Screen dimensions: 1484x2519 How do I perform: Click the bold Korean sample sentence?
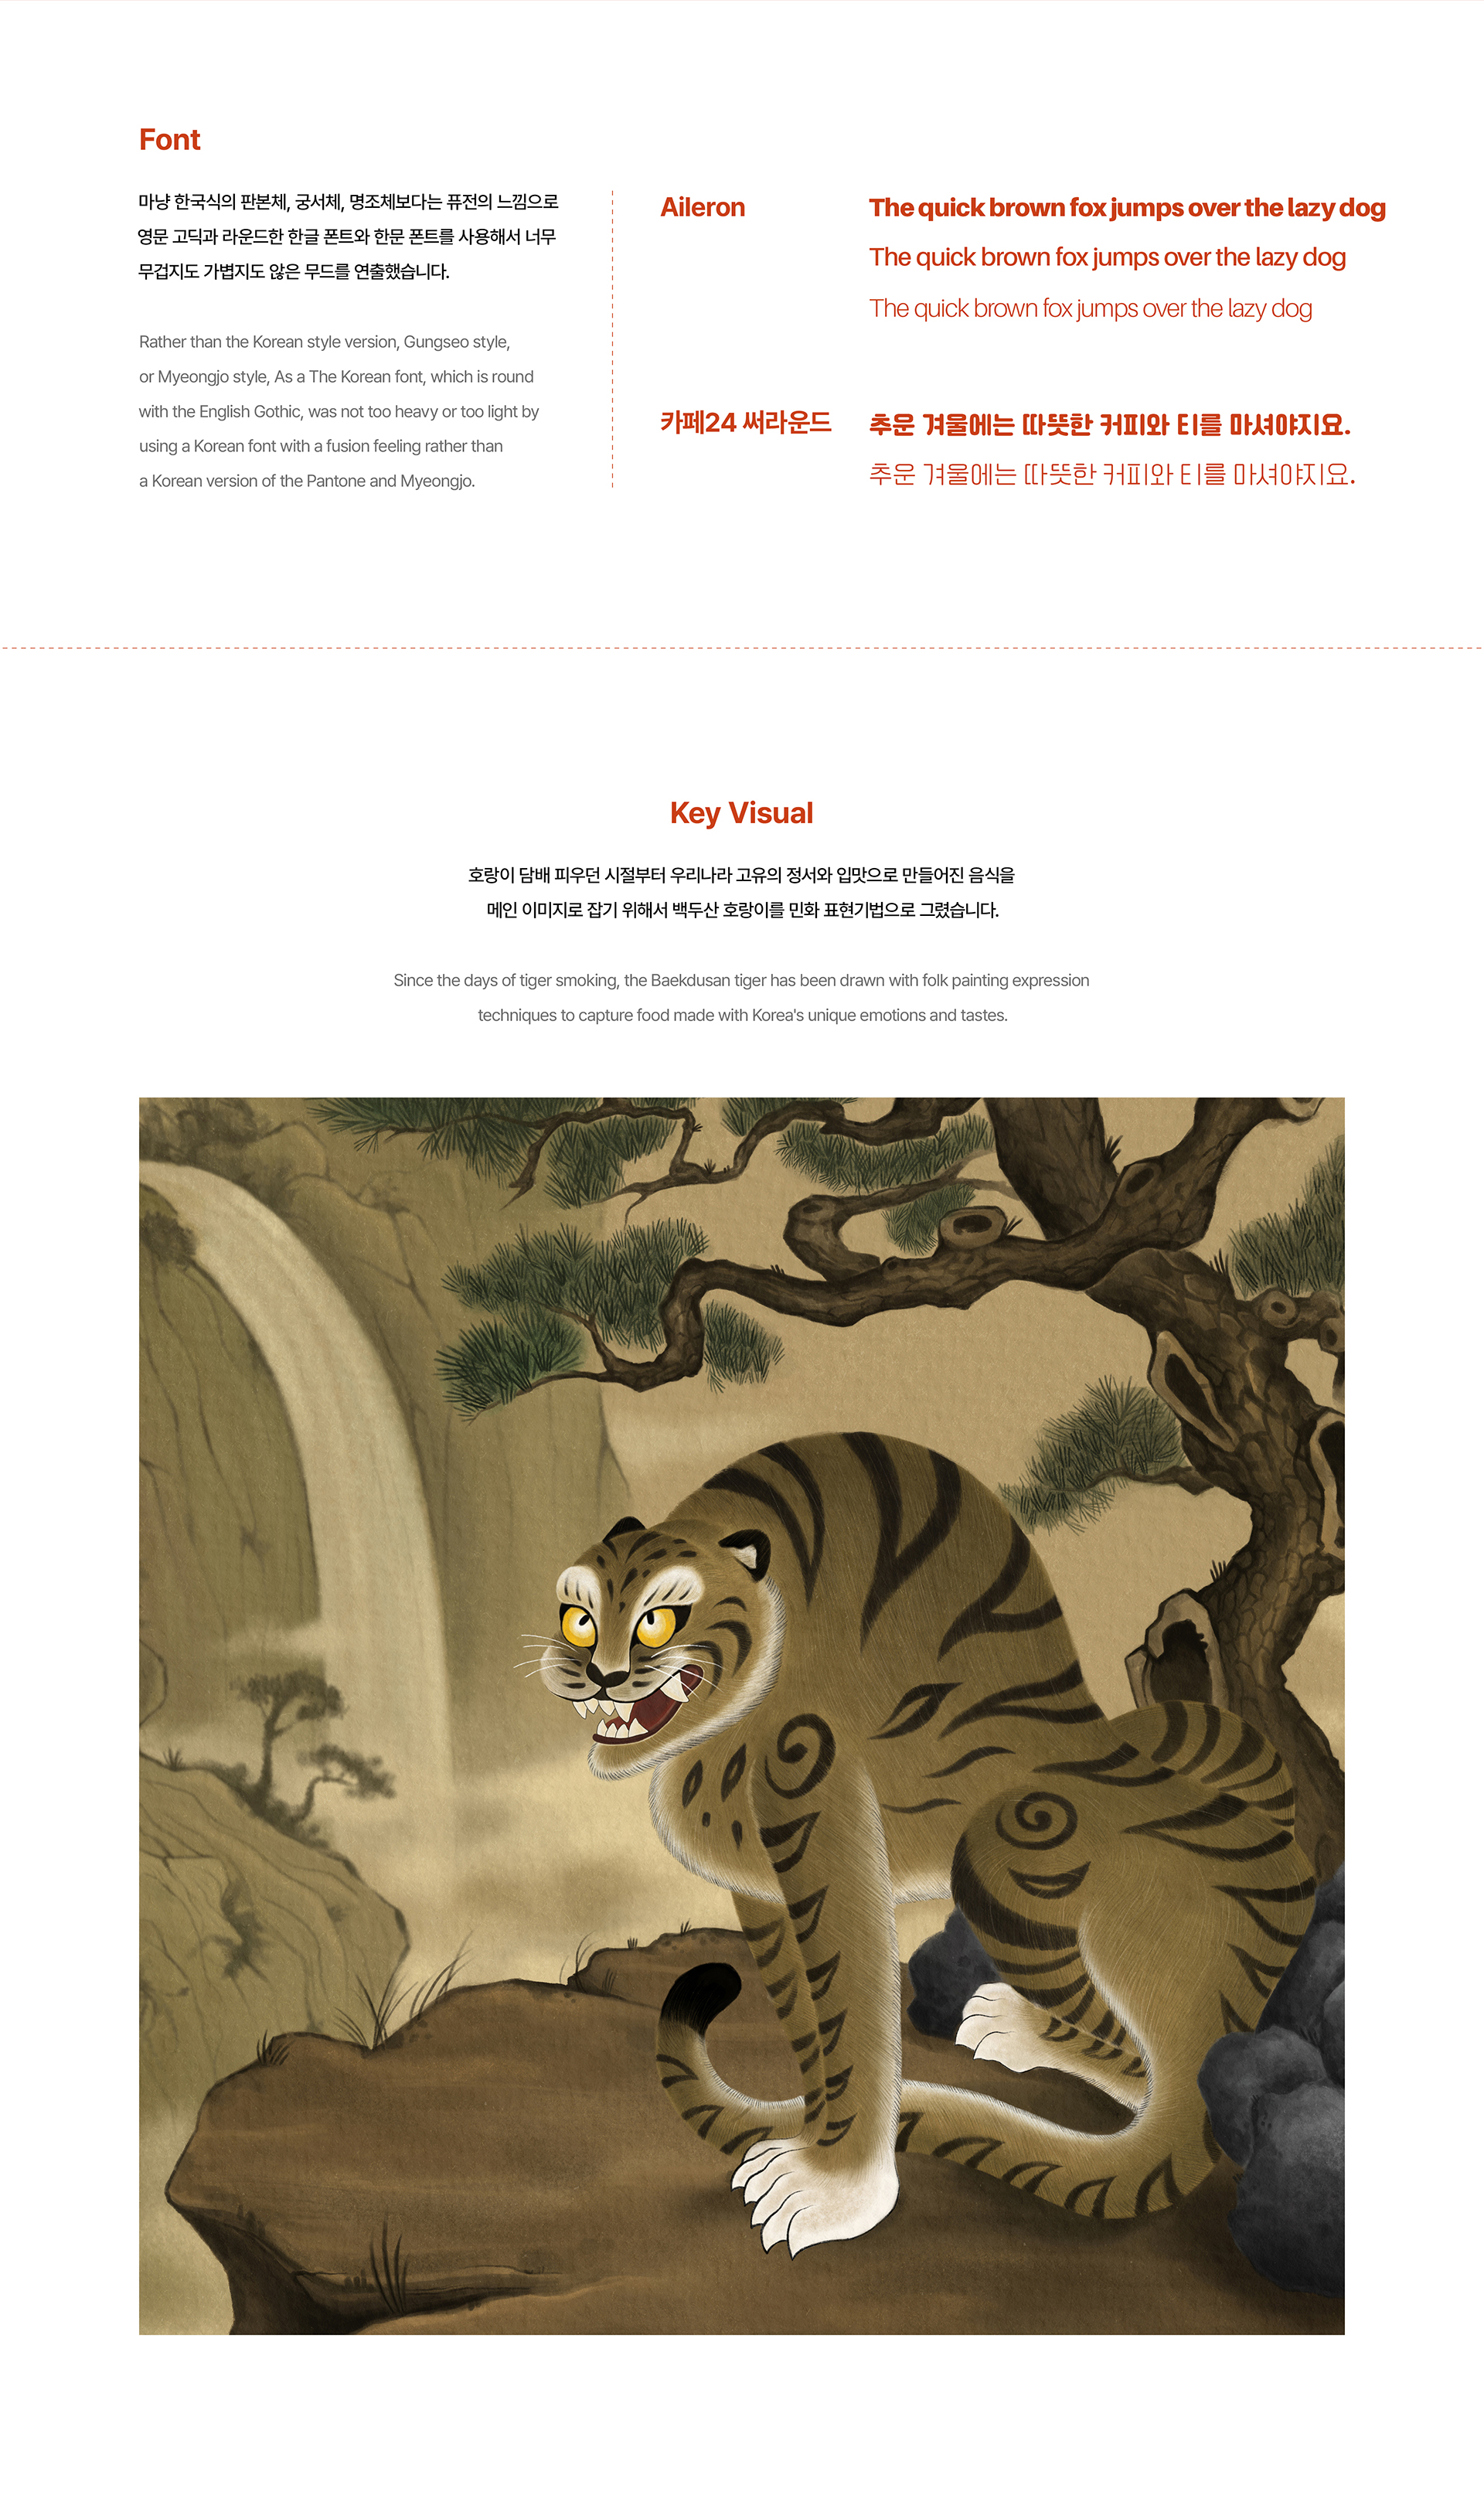(1110, 425)
